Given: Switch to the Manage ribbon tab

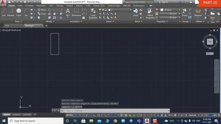Looking at the screenshot, I should pyautogui.click(x=60, y=6).
